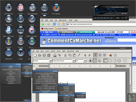Image resolution: width=136 pixels, height=102 pixels.
Task: Open the VNCviewer desktop icon
Action: click(32, 30)
